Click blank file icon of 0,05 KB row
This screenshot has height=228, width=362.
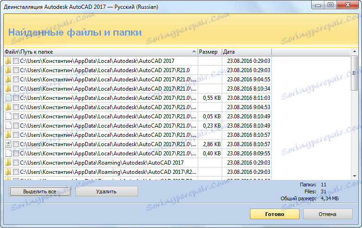[8, 116]
